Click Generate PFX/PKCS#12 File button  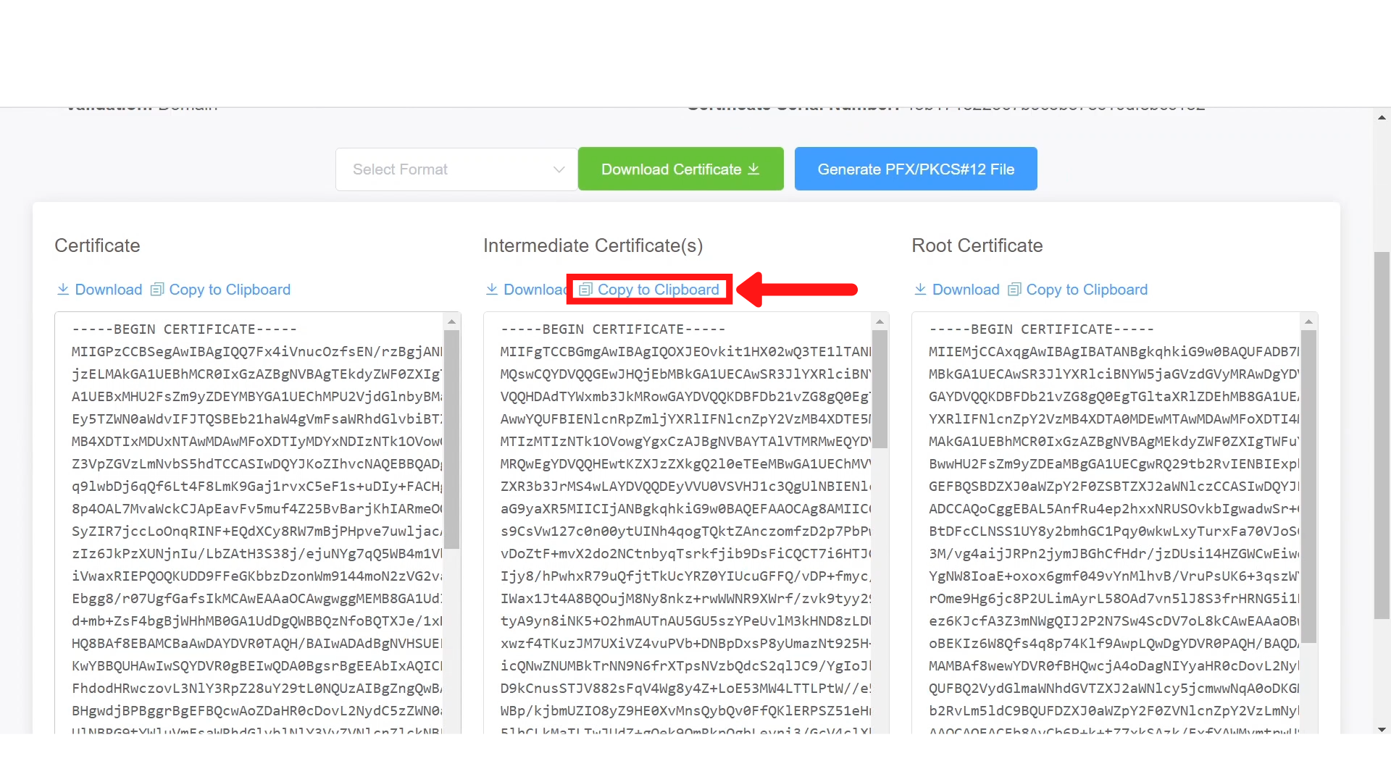(916, 169)
